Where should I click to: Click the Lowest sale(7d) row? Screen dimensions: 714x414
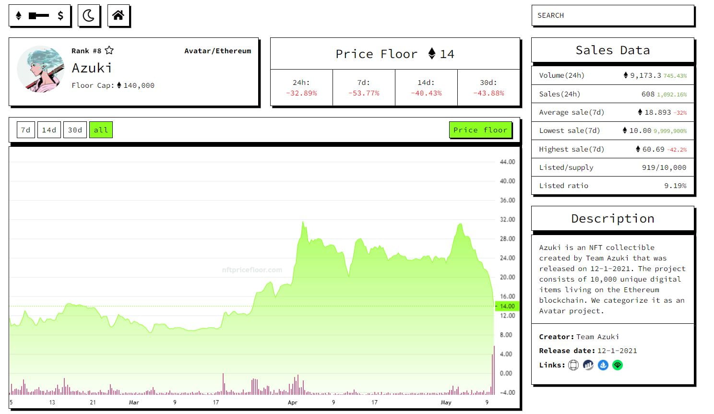tap(613, 130)
